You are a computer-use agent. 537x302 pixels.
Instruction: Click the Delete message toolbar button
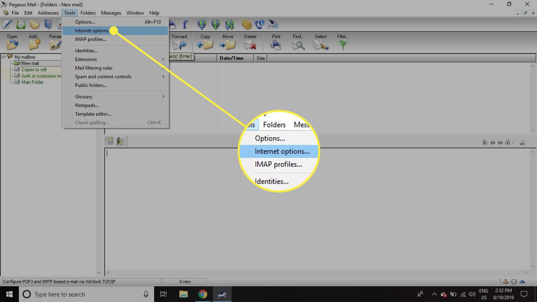pyautogui.click(x=250, y=42)
